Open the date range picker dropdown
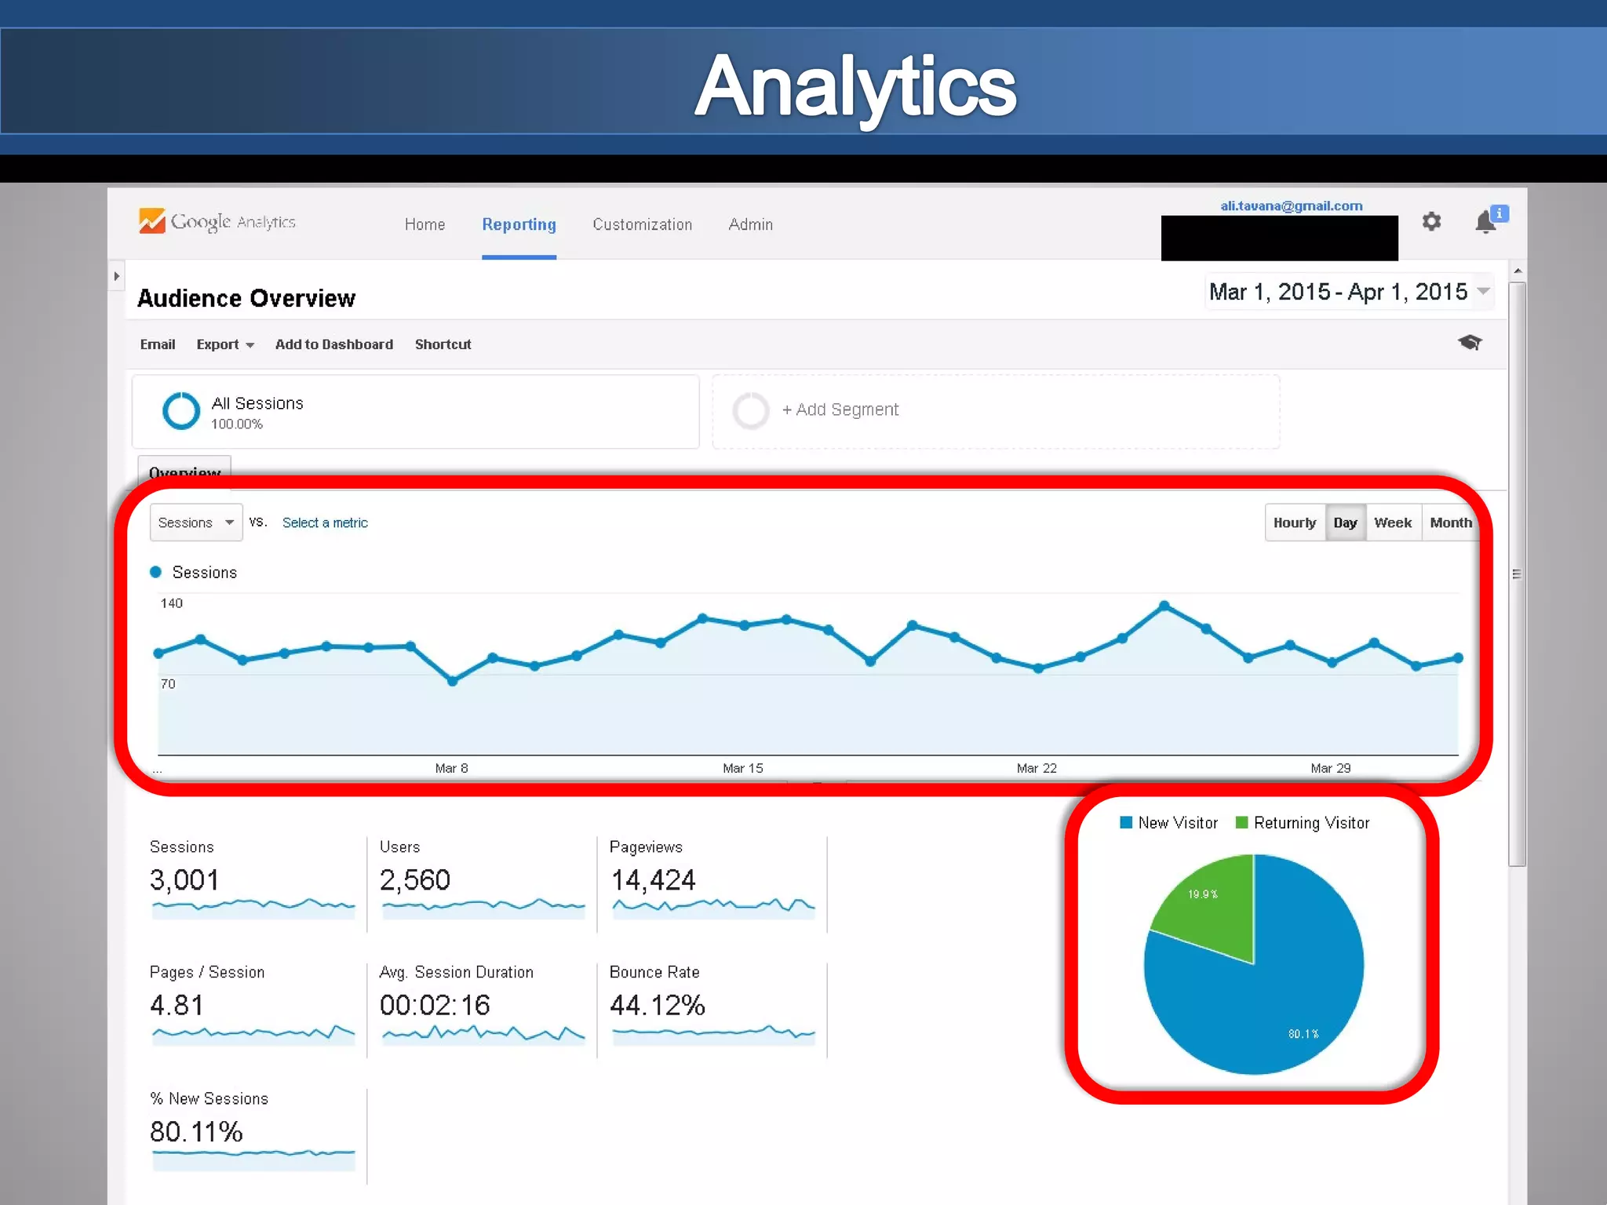 [x=1349, y=292]
